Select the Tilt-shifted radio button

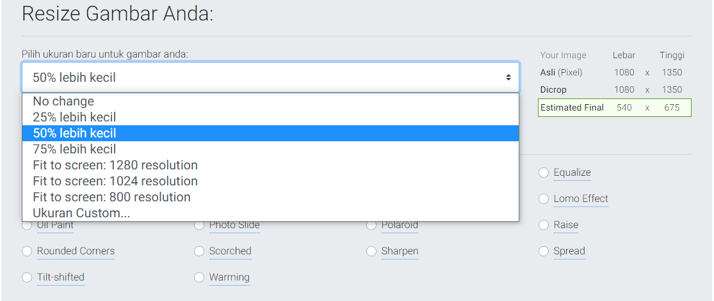click(x=27, y=277)
